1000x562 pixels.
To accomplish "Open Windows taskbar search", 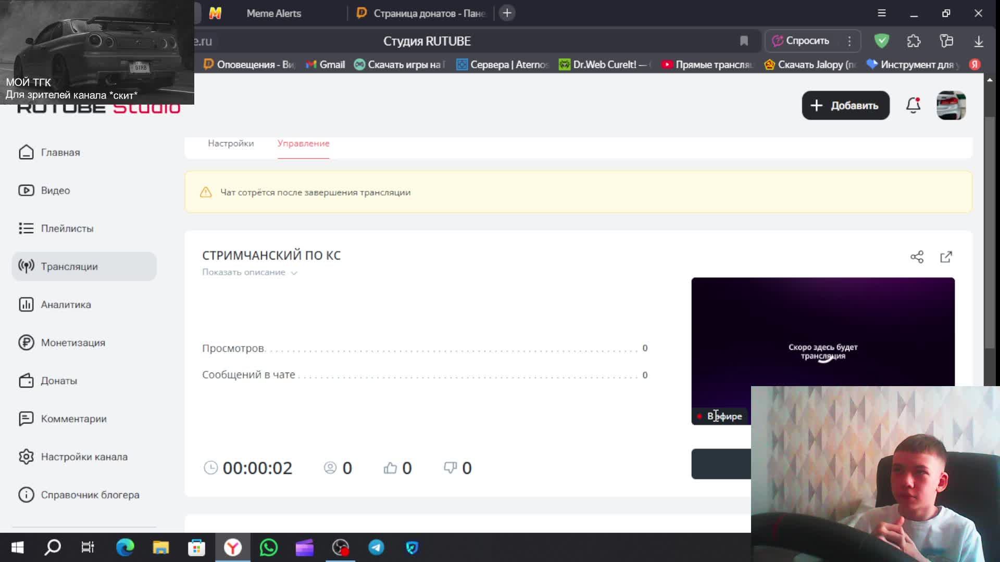I will click(x=53, y=547).
